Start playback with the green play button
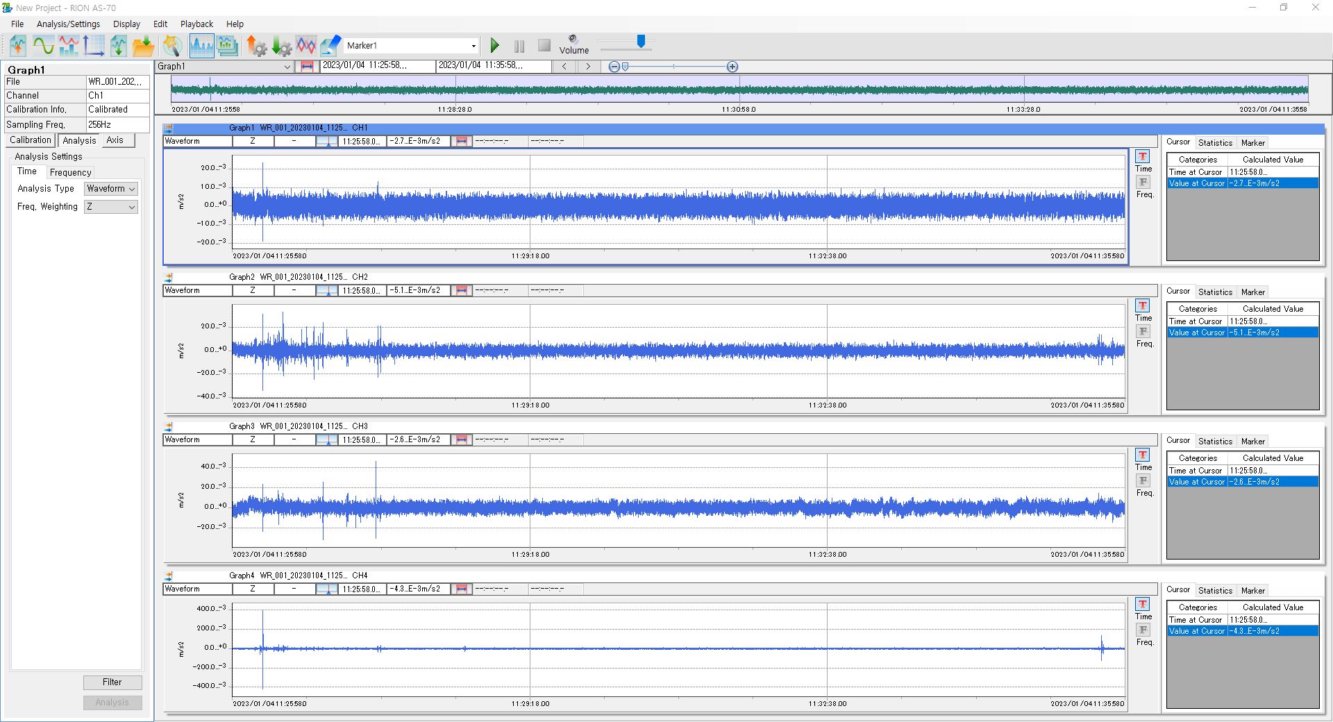 pos(494,46)
